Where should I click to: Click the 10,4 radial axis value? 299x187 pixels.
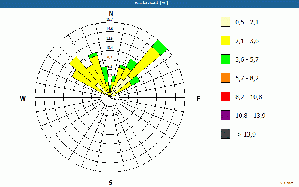pyautogui.click(x=110, y=48)
